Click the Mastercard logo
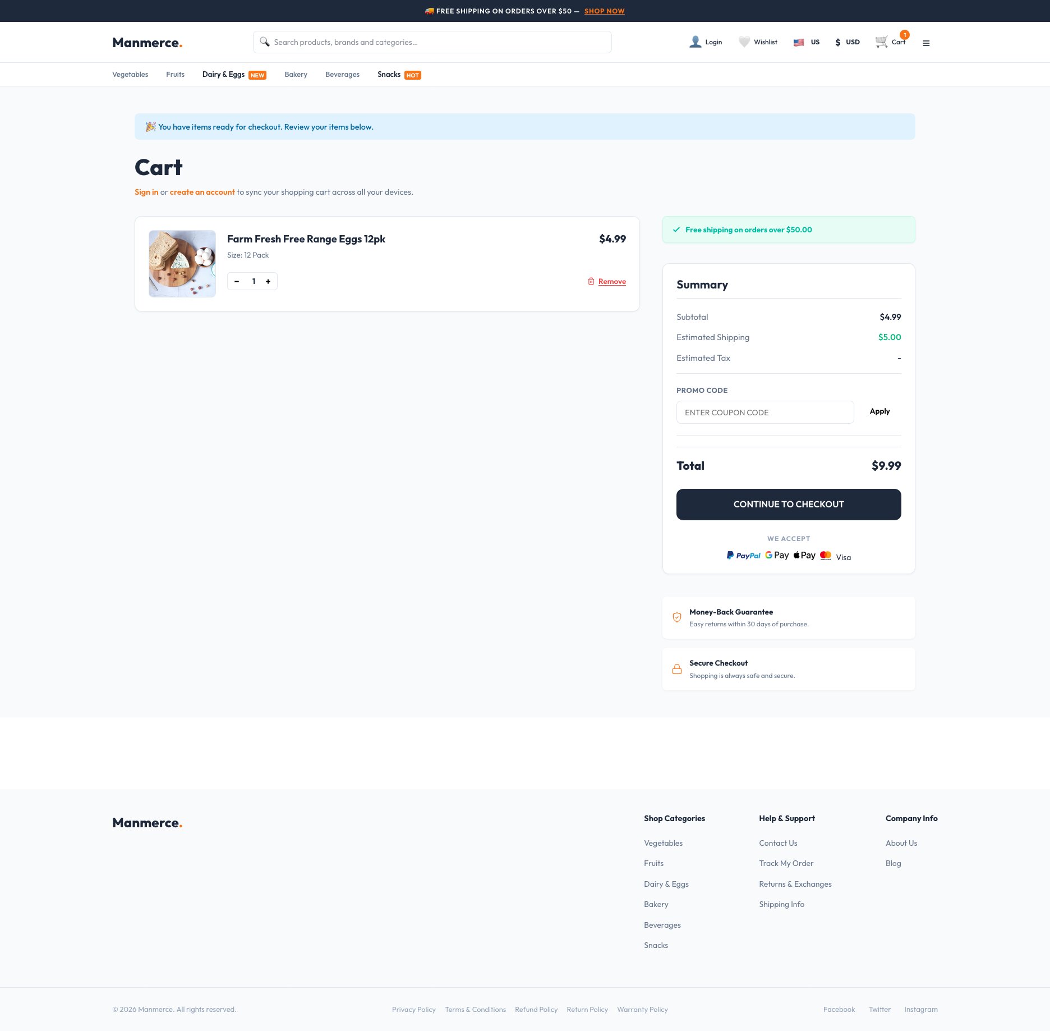 pos(826,555)
